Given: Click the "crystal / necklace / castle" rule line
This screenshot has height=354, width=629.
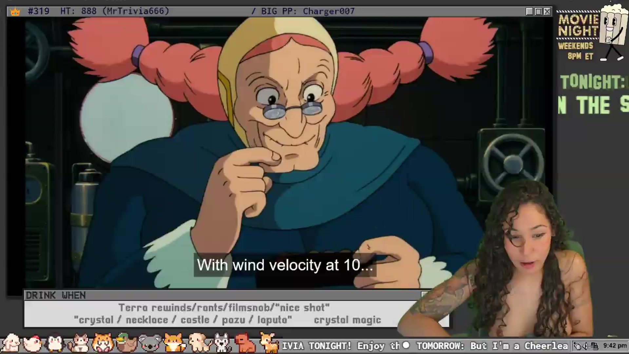Looking at the screenshot, I should tap(183, 320).
